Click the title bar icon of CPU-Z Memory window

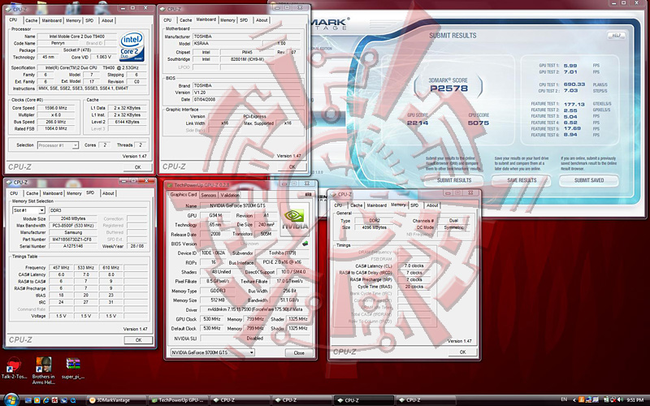[x=333, y=194]
